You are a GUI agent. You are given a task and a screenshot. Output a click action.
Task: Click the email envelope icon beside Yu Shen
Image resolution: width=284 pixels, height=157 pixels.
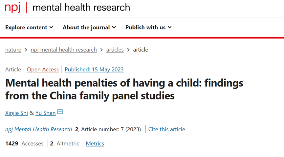point(60,112)
